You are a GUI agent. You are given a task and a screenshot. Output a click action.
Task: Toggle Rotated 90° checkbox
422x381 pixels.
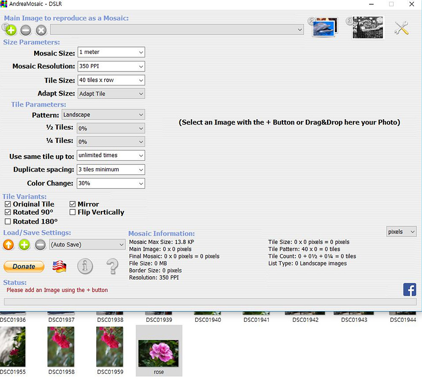(x=8, y=212)
